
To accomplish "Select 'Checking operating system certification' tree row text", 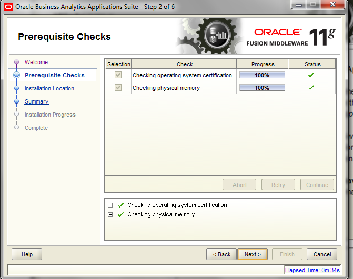I will coord(177,205).
